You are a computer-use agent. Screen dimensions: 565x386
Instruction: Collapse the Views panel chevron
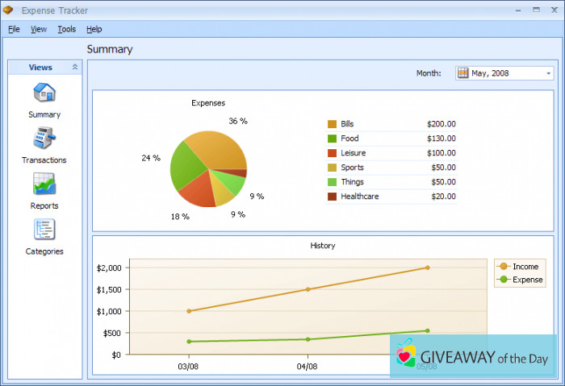pyautogui.click(x=75, y=68)
